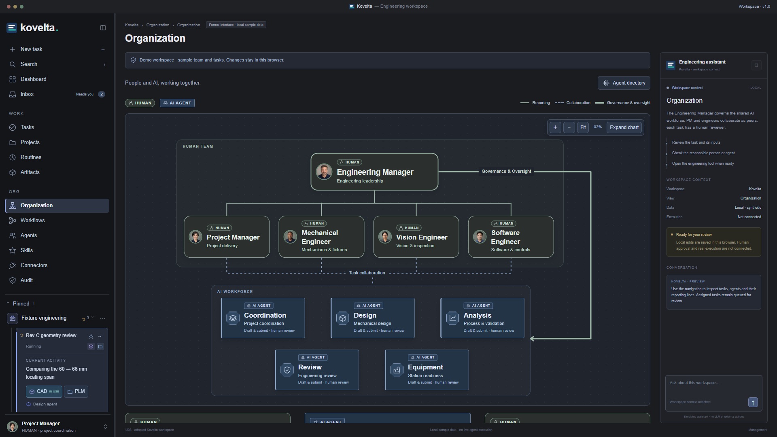Click the Organization breadcrumb link after Kovelta
777x437 pixels.
click(158, 25)
